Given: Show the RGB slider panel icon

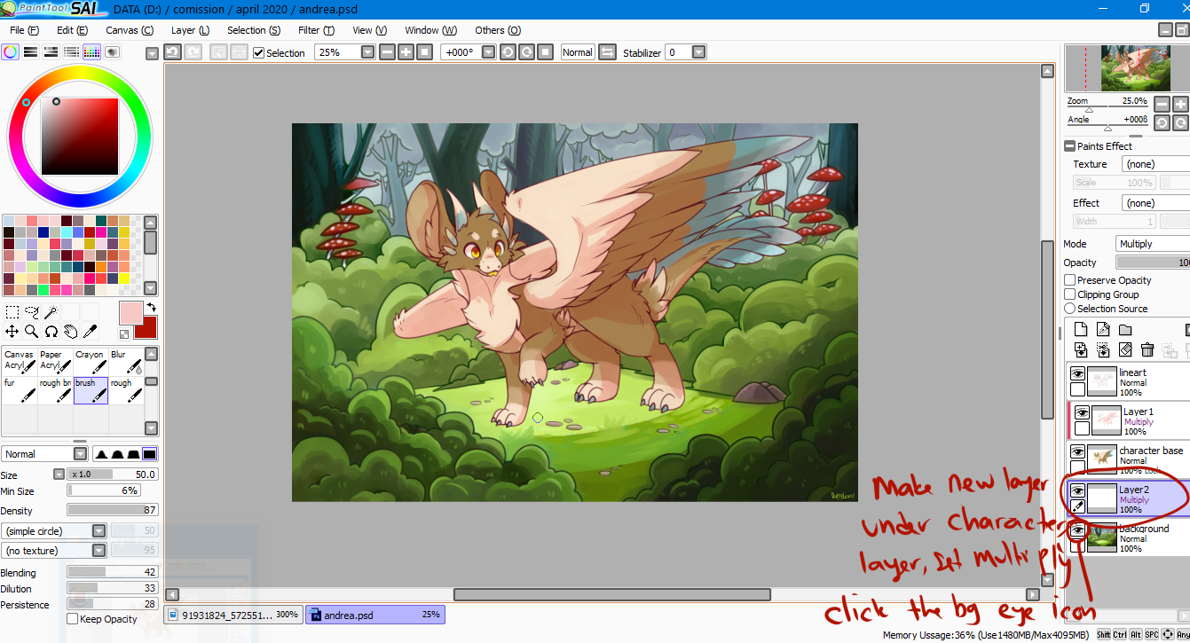Looking at the screenshot, I should [x=30, y=52].
